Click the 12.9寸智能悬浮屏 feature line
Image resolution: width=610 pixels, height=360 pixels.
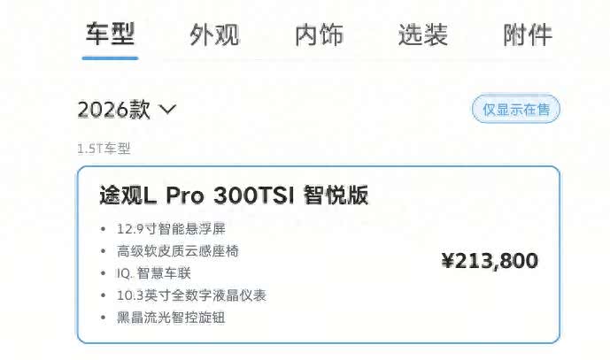tap(171, 228)
